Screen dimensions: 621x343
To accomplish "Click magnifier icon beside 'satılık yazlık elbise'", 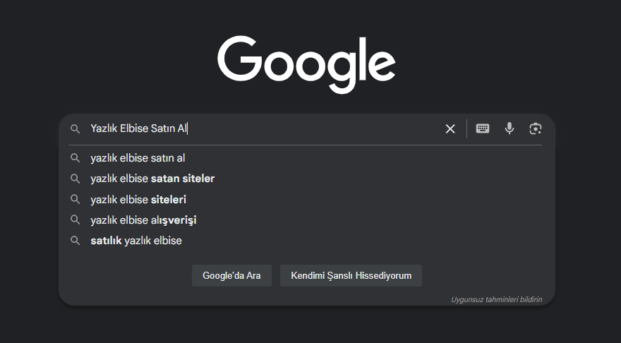I will (x=76, y=241).
